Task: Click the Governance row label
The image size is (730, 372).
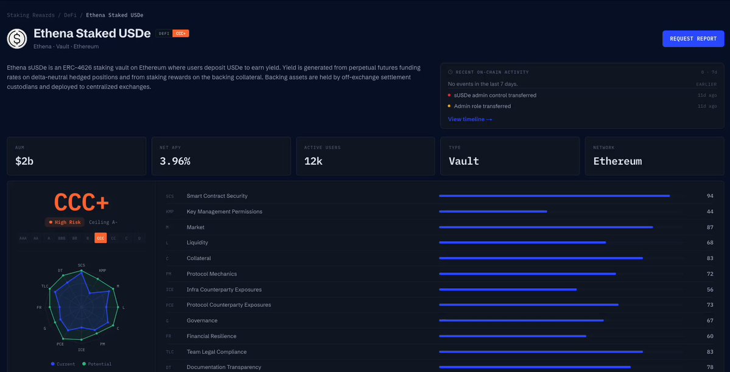Action: pyautogui.click(x=202, y=321)
